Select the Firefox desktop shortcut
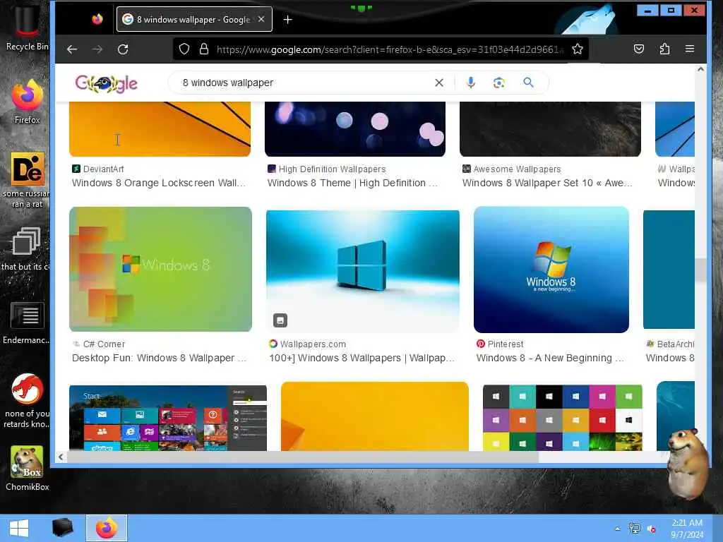Screen dimensions: 723x542 (x=27, y=102)
